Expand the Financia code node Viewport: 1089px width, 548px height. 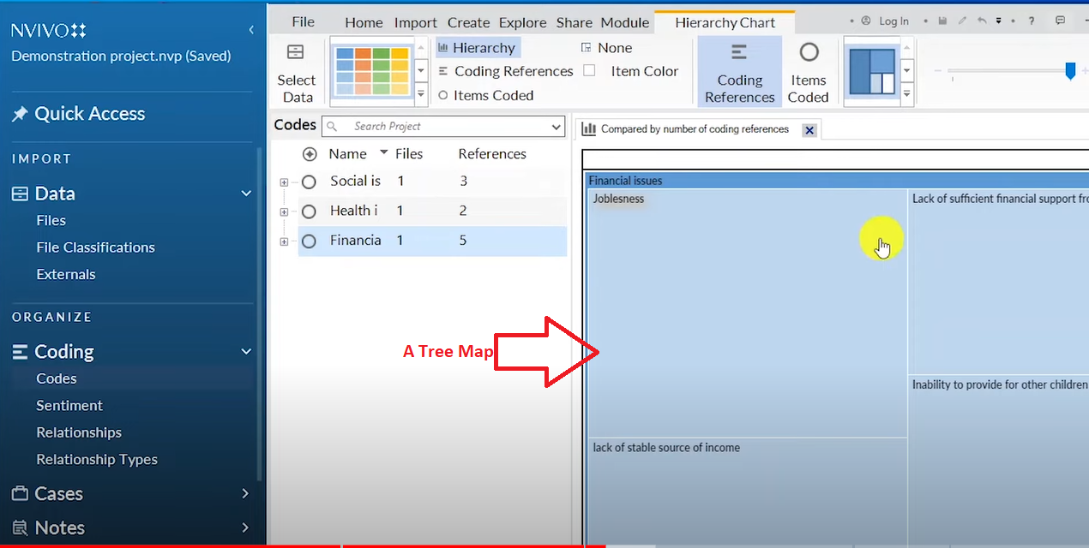click(x=284, y=242)
